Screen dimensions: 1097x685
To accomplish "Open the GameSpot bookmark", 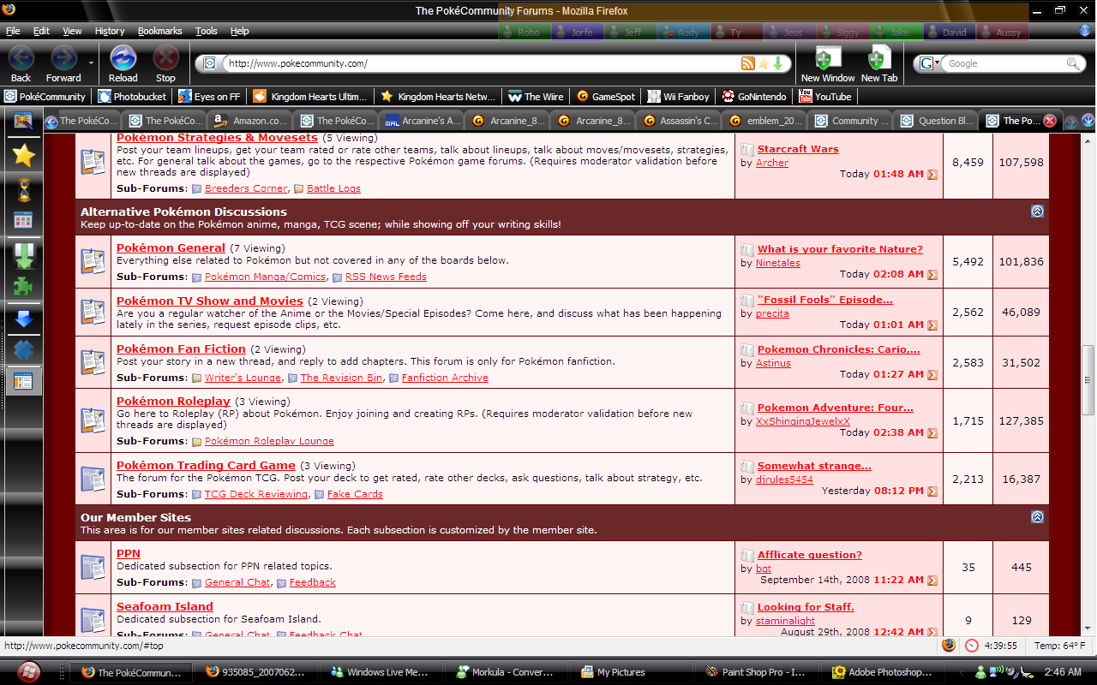I will point(607,97).
